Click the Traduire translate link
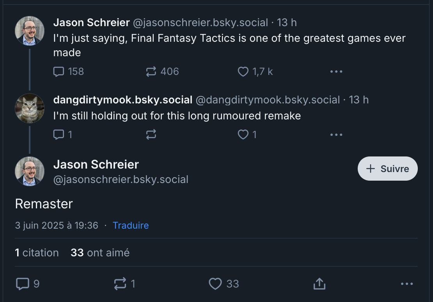 pos(131,226)
